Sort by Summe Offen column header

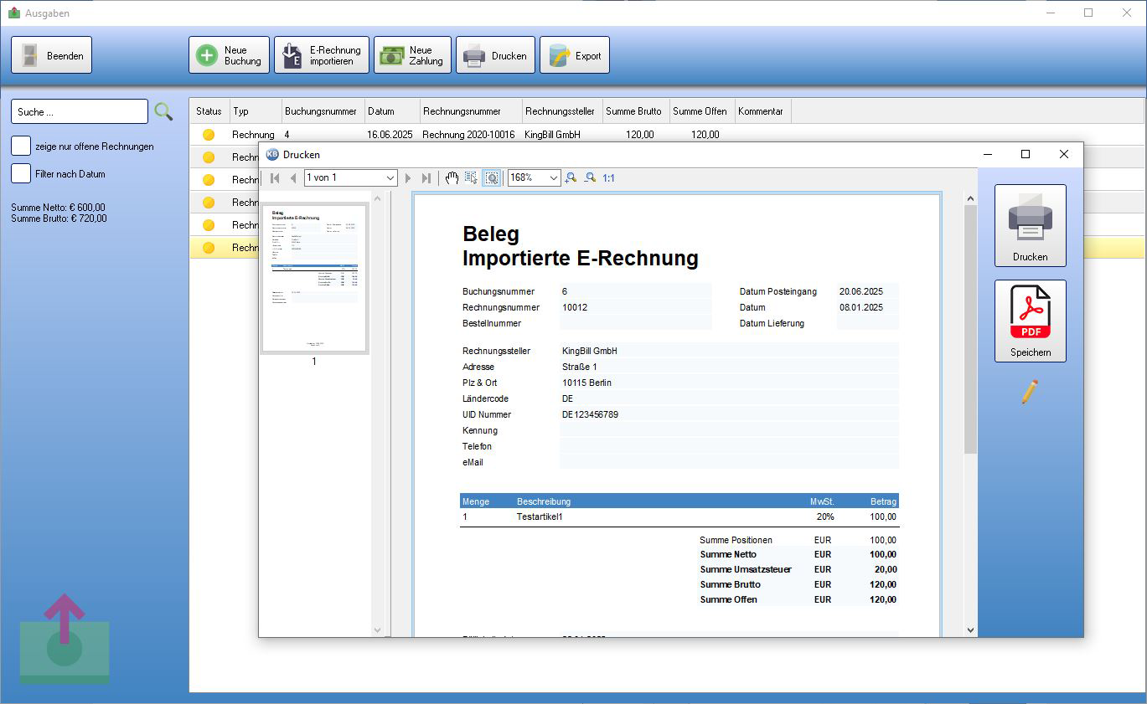tap(701, 111)
